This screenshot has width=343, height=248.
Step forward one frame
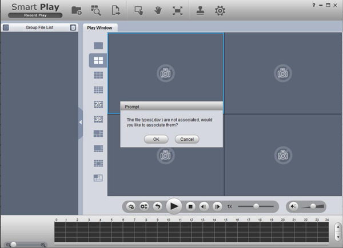[x=217, y=206]
